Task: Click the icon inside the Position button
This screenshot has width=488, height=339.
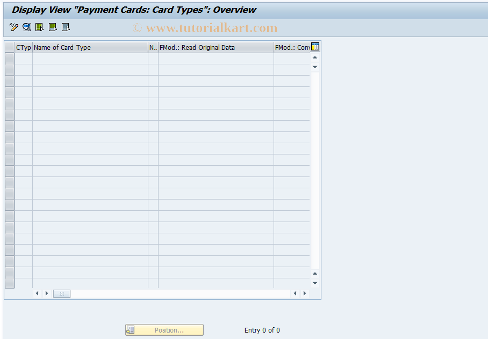Action: [x=130, y=329]
